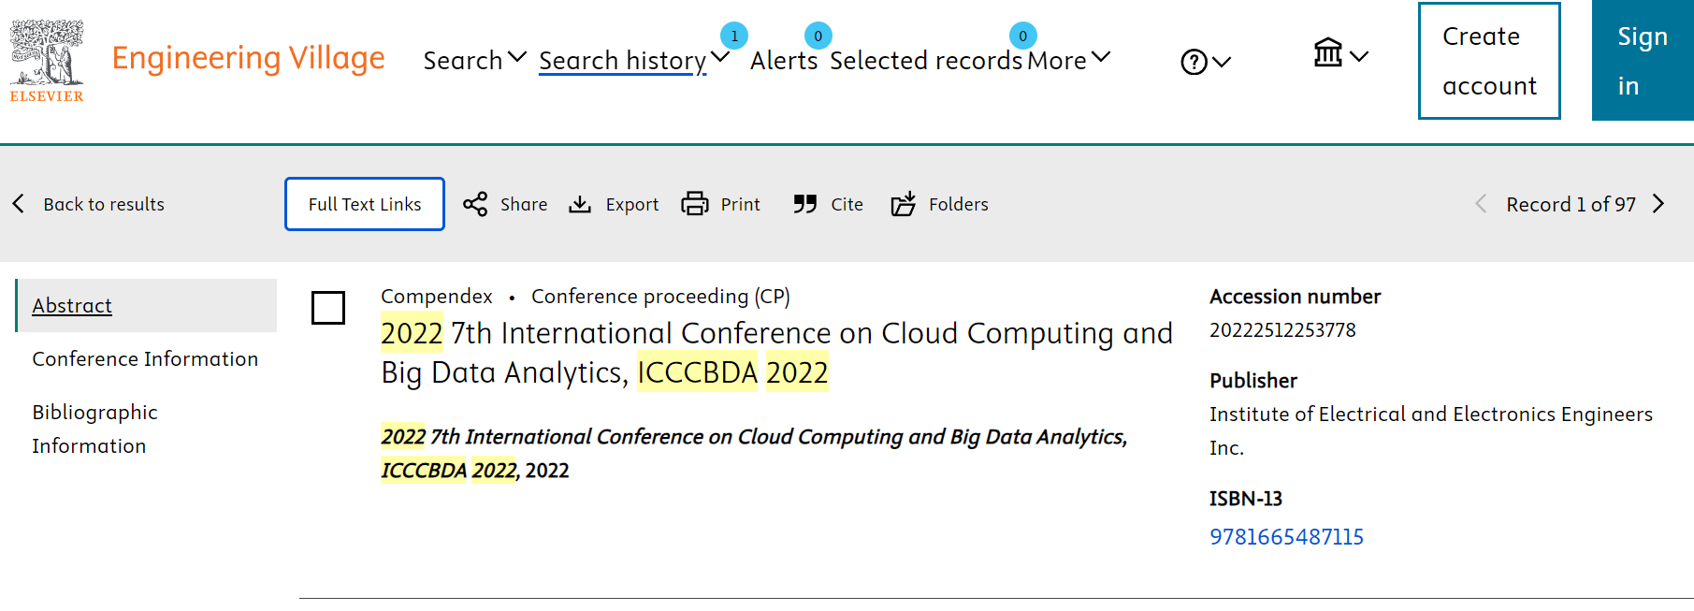The height and width of the screenshot is (611, 1694).
Task: Open the help question mark icon
Action: coord(1194,62)
